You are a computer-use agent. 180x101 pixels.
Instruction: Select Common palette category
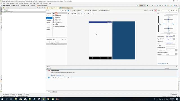49,14
